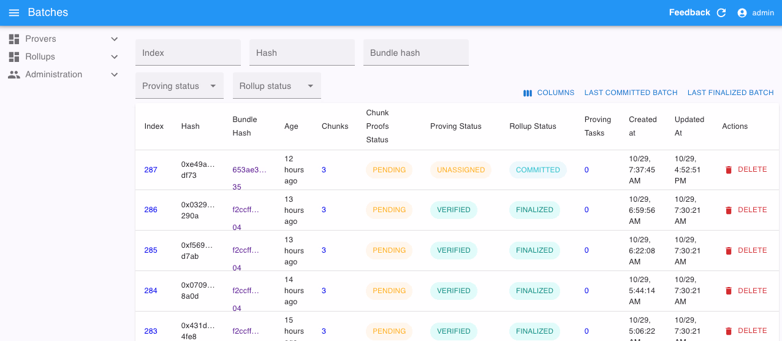The height and width of the screenshot is (341, 782).
Task: Open the admin user profile icon
Action: 742,13
